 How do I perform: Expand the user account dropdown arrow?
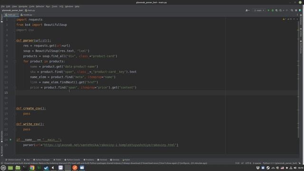[x=249, y=10]
